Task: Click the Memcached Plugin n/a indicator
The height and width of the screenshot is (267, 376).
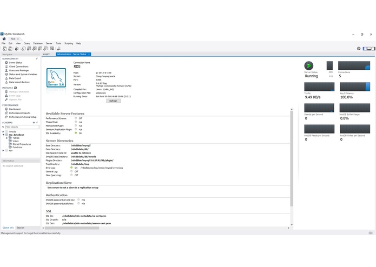Action: (x=76, y=125)
